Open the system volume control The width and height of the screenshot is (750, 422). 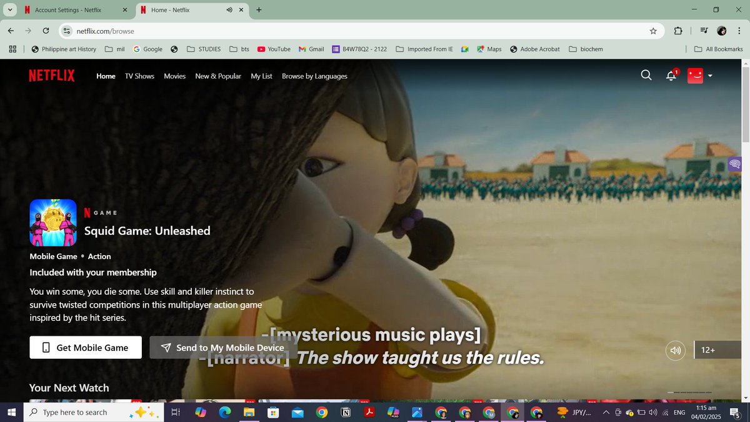[x=653, y=412]
